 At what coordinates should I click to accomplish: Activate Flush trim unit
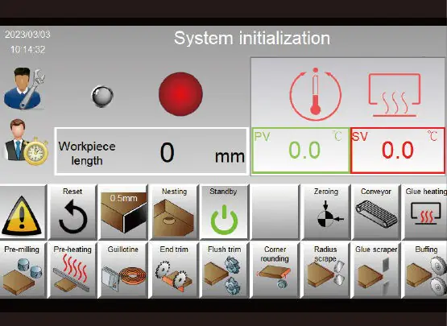(224, 270)
